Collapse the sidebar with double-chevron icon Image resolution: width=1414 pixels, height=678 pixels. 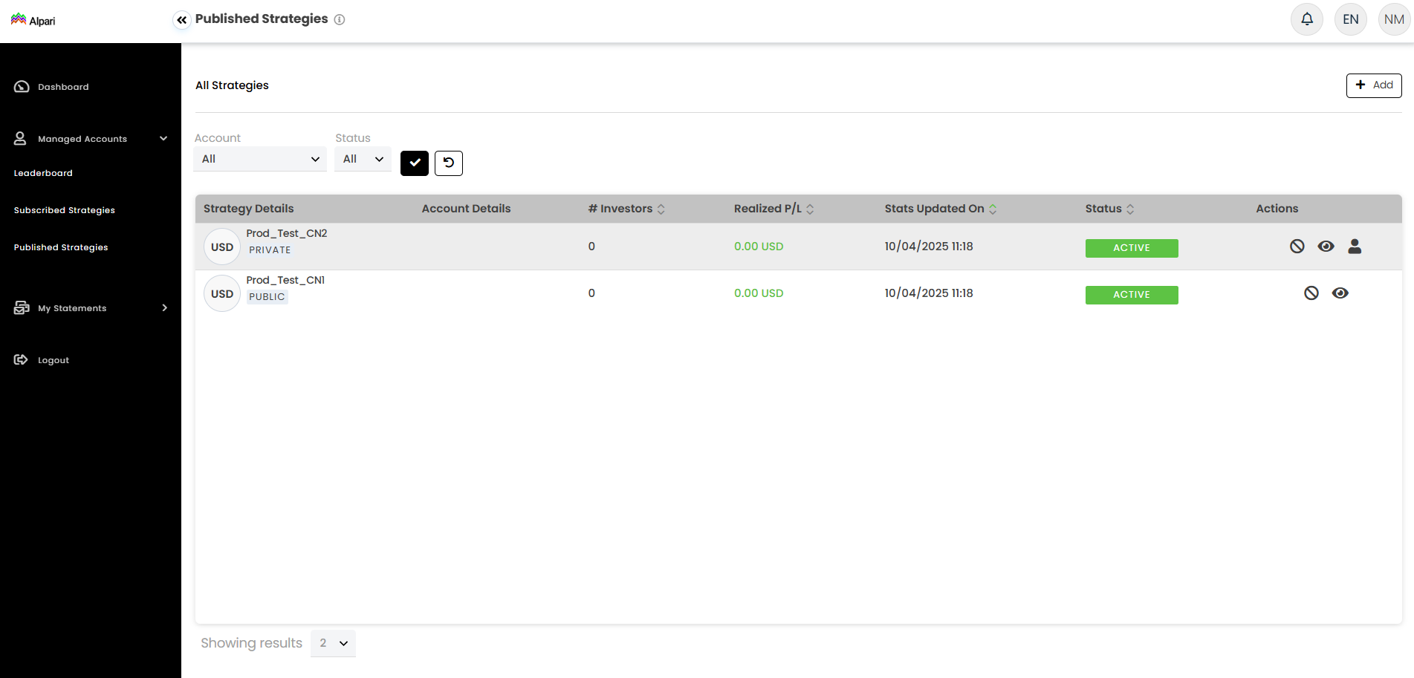[x=182, y=20]
